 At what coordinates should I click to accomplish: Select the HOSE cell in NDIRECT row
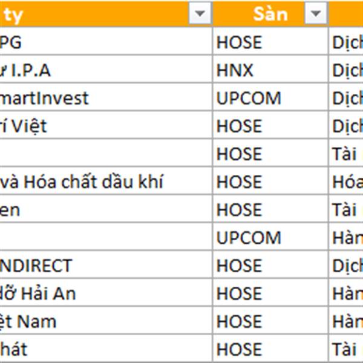(x=270, y=264)
